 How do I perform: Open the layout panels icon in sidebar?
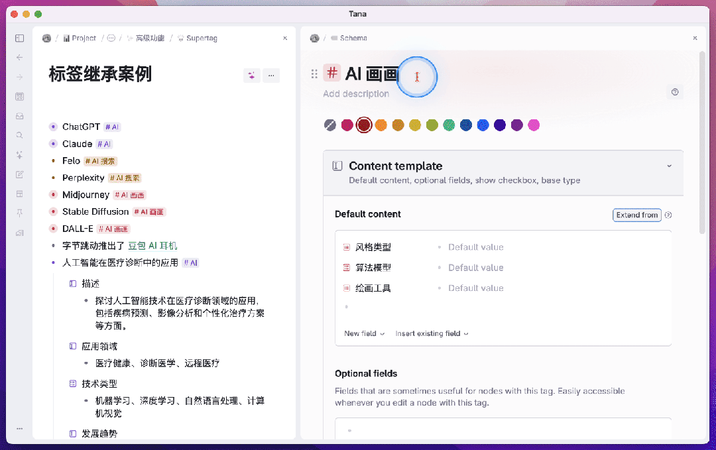[19, 194]
